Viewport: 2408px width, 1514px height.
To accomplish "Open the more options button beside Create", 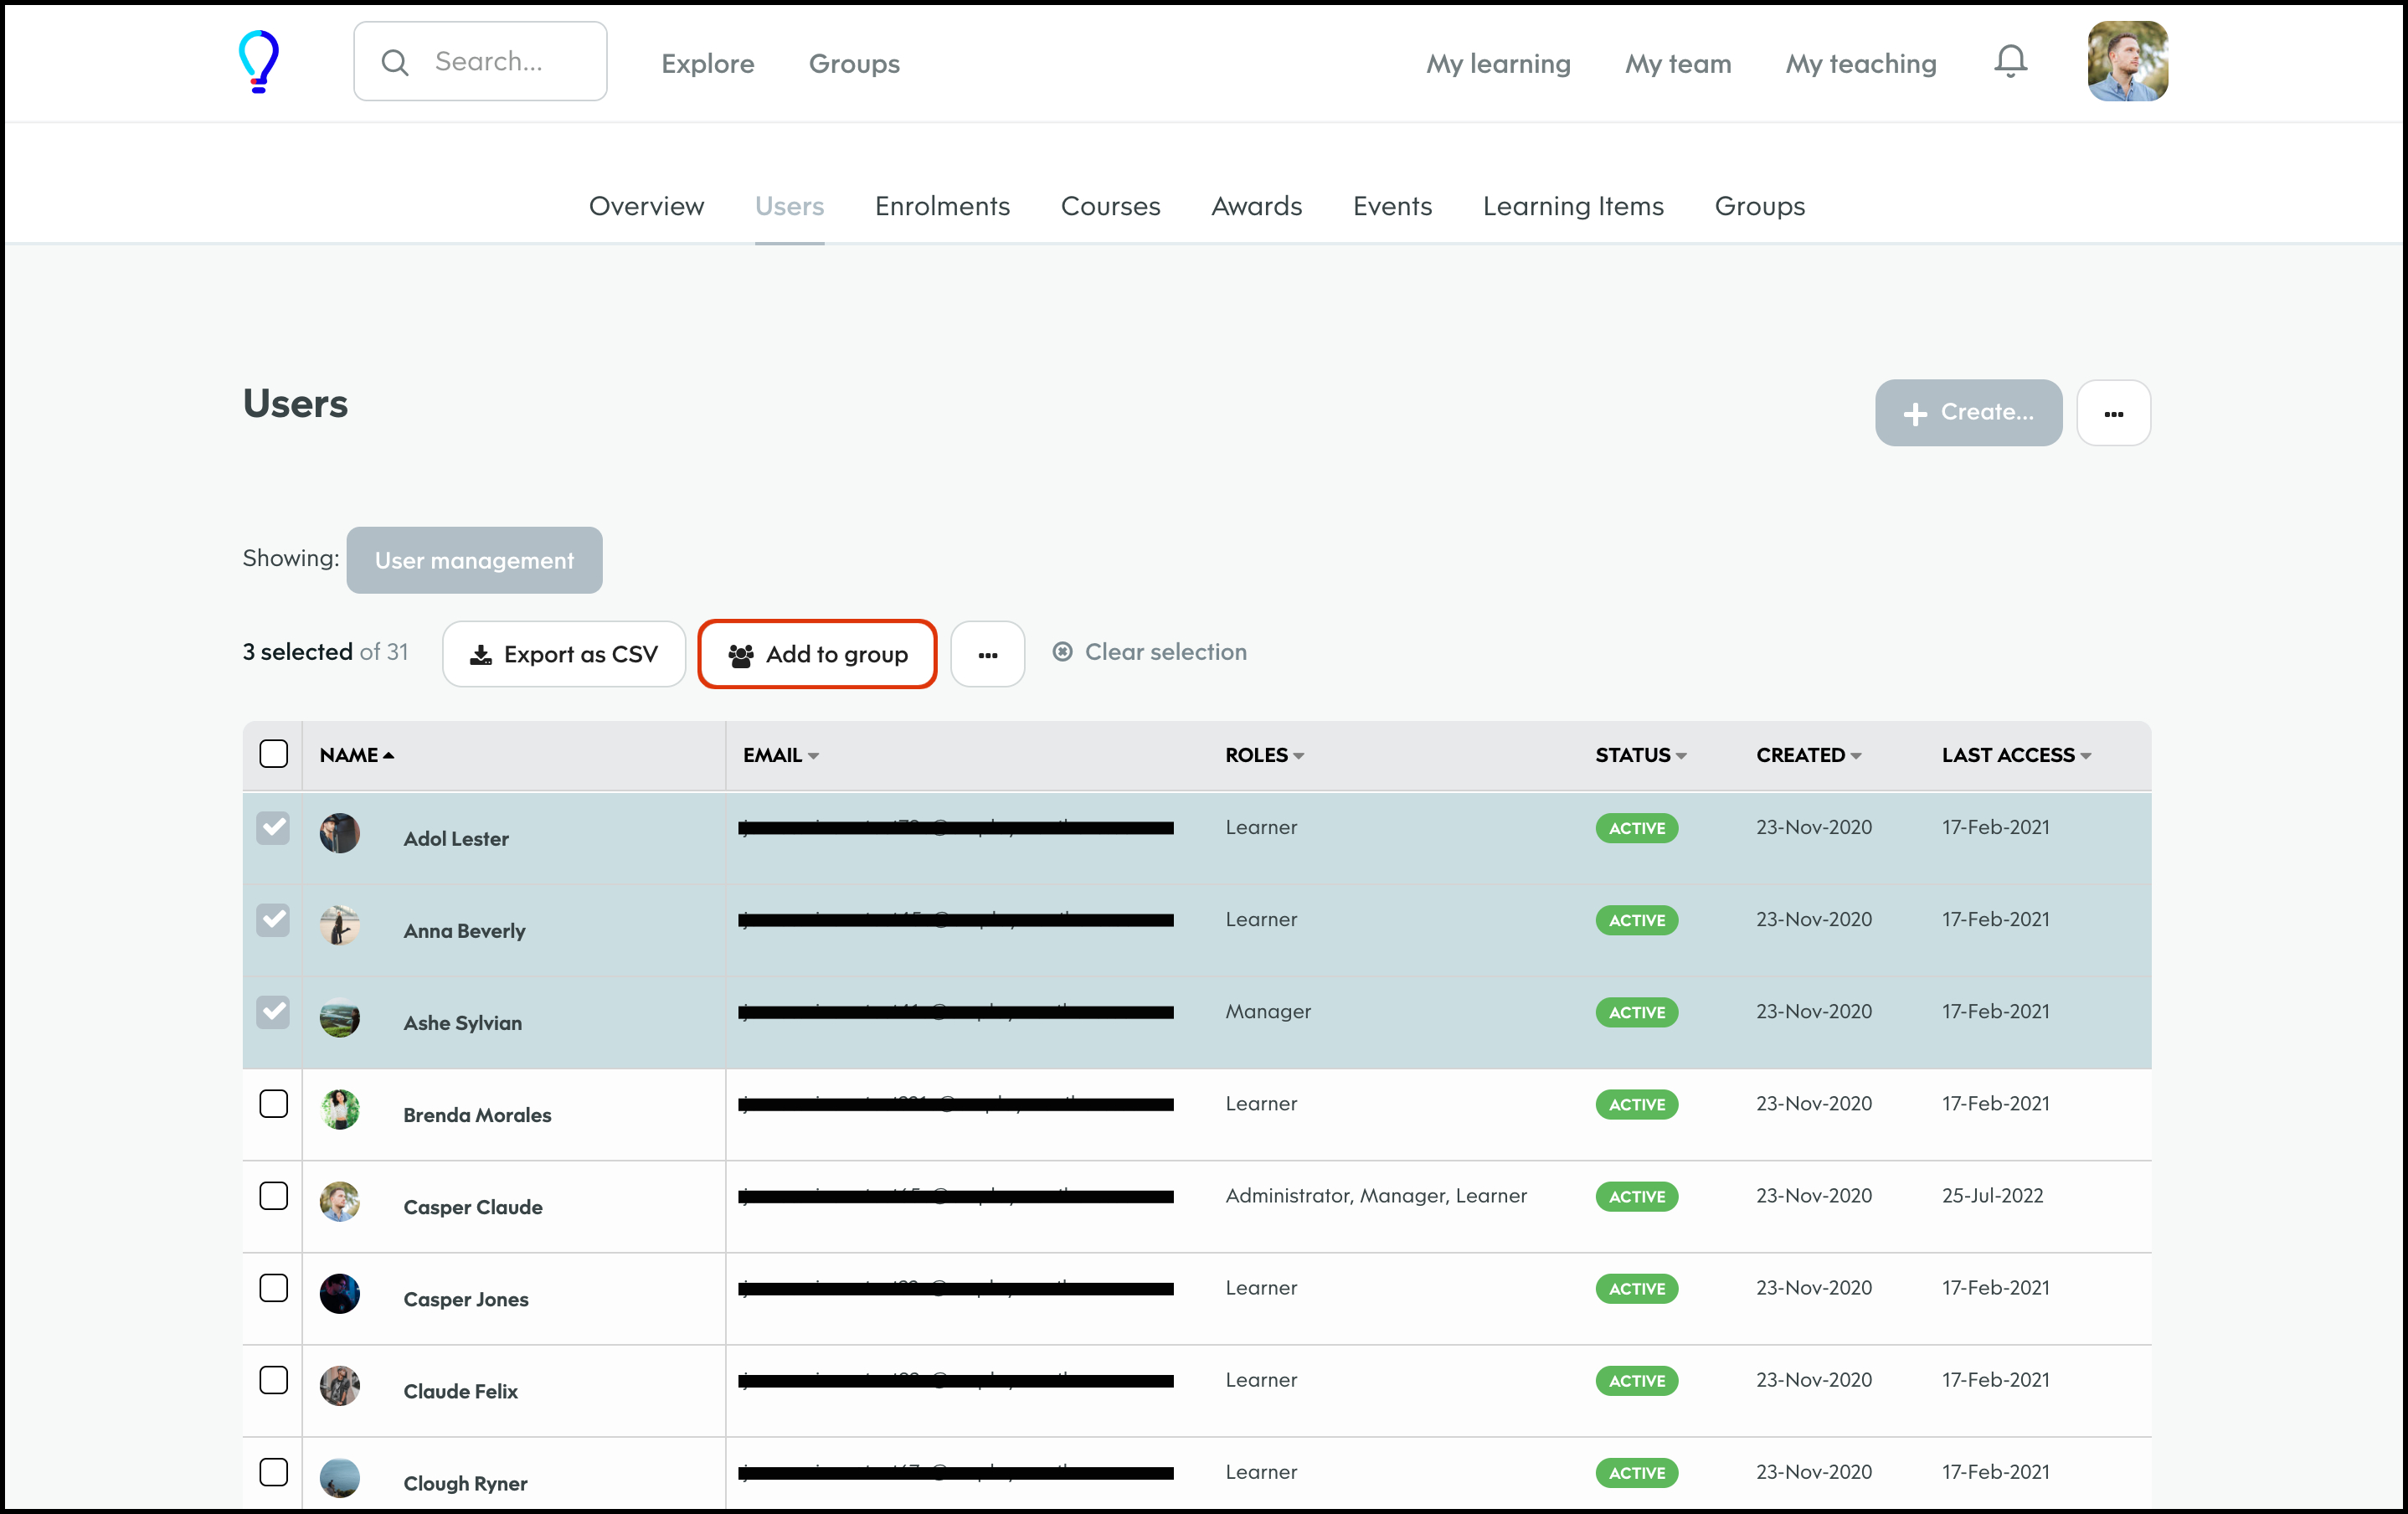I will click(x=2113, y=413).
